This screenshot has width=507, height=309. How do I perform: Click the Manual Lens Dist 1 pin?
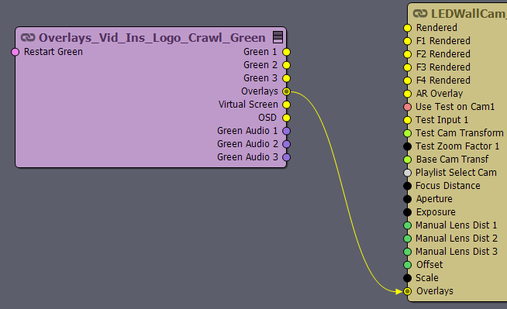408,225
